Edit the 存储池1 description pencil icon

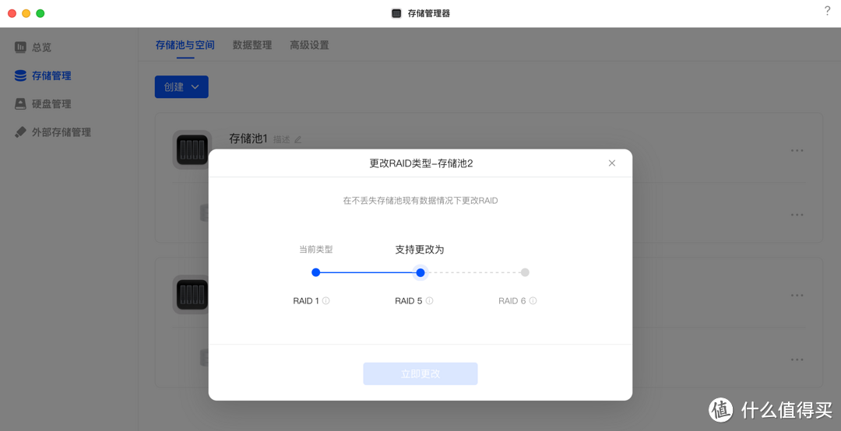coord(298,139)
